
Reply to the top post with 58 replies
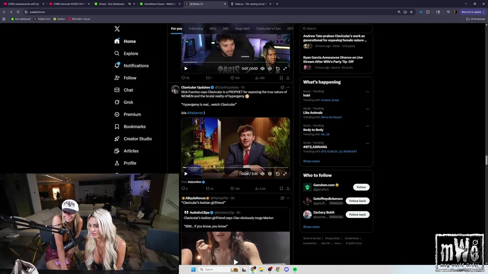point(185,78)
